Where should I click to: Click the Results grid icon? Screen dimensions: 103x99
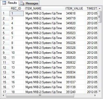4,3
